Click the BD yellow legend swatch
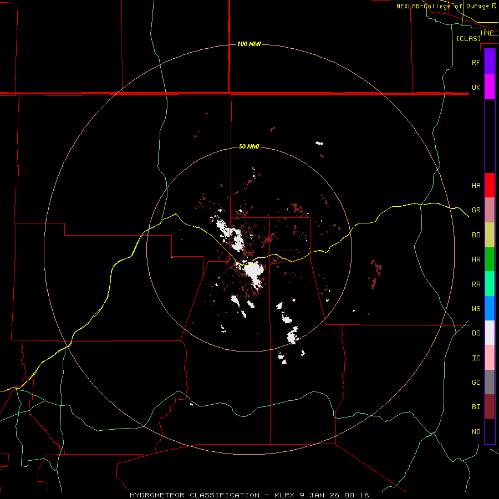 click(x=490, y=235)
